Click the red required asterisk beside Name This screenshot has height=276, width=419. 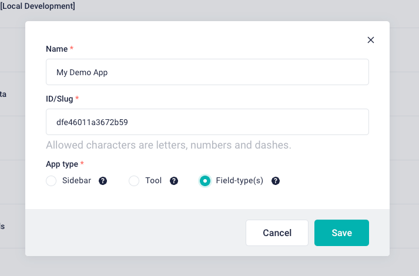tap(72, 49)
